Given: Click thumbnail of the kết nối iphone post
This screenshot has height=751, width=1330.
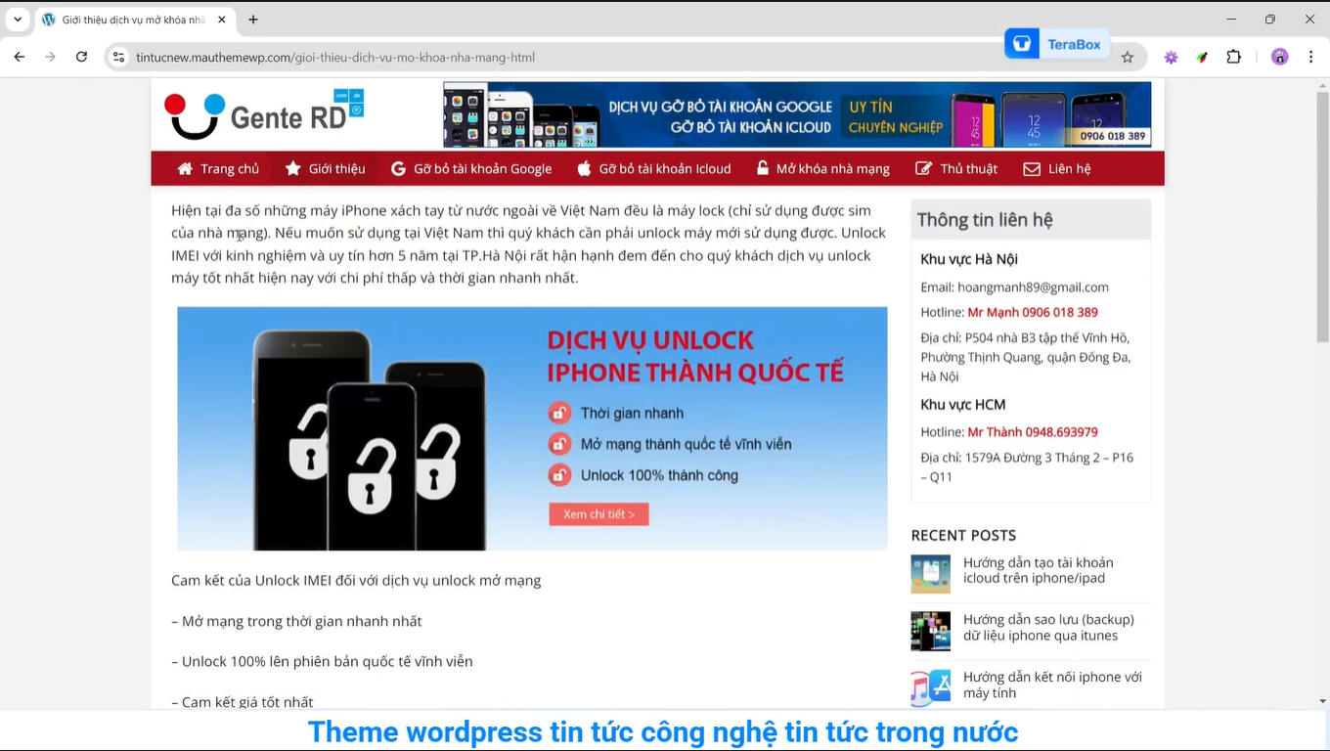Looking at the screenshot, I should 930,687.
